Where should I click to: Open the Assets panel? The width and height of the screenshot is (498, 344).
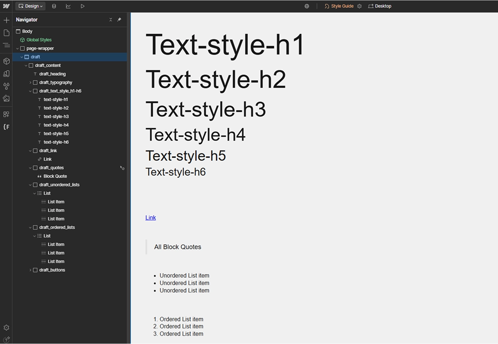point(6,98)
